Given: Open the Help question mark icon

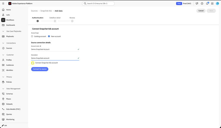Looking at the screenshot, I should click(x=202, y=4).
